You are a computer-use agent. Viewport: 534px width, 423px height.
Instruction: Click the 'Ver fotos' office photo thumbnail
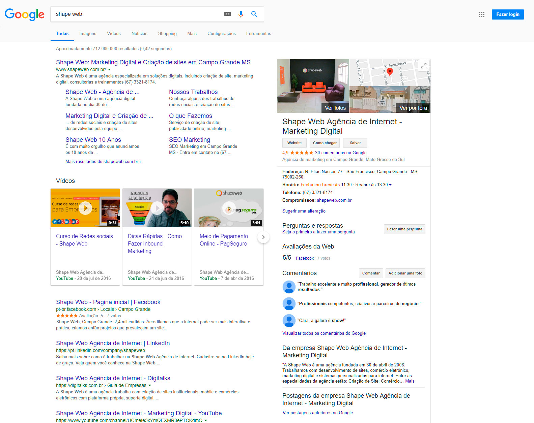pyautogui.click(x=313, y=86)
